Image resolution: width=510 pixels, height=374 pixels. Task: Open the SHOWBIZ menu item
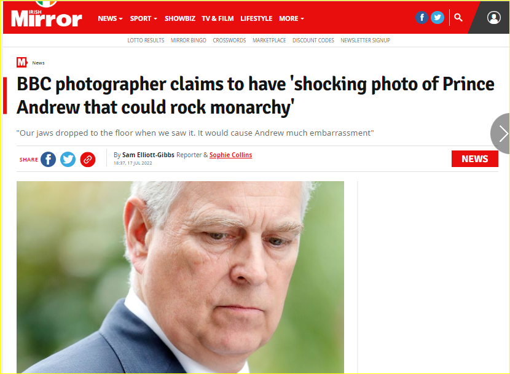tap(180, 18)
